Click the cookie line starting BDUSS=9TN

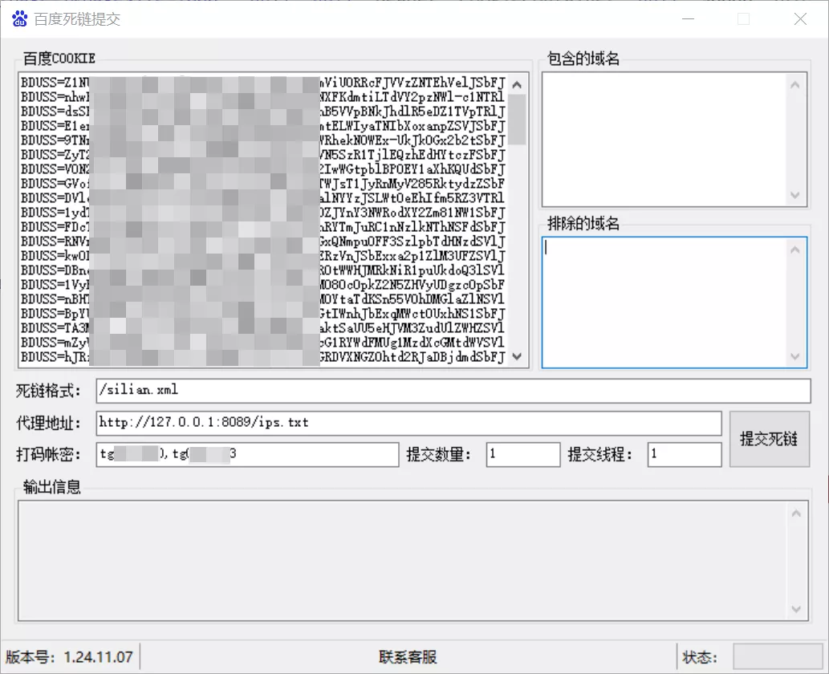tap(263, 140)
